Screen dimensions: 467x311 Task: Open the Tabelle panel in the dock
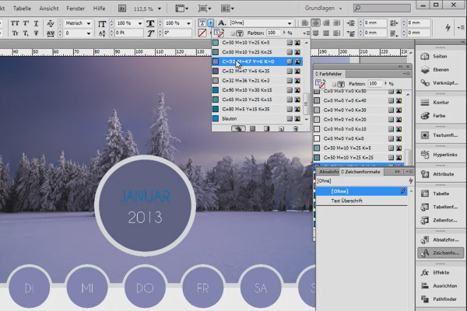(x=440, y=194)
